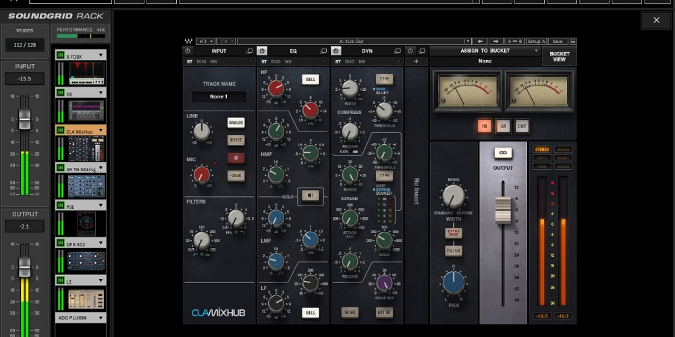The width and height of the screenshot is (675, 337).
Task: Expand the DYN module view
Action: pos(398,51)
